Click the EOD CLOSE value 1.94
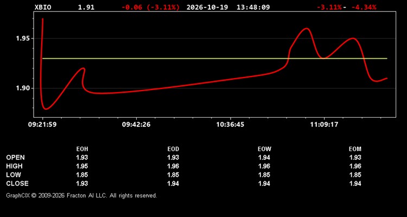This screenshot has width=407, height=217. [x=173, y=183]
